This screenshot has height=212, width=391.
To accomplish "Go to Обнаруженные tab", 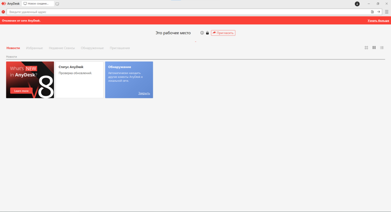I will (x=92, y=48).
